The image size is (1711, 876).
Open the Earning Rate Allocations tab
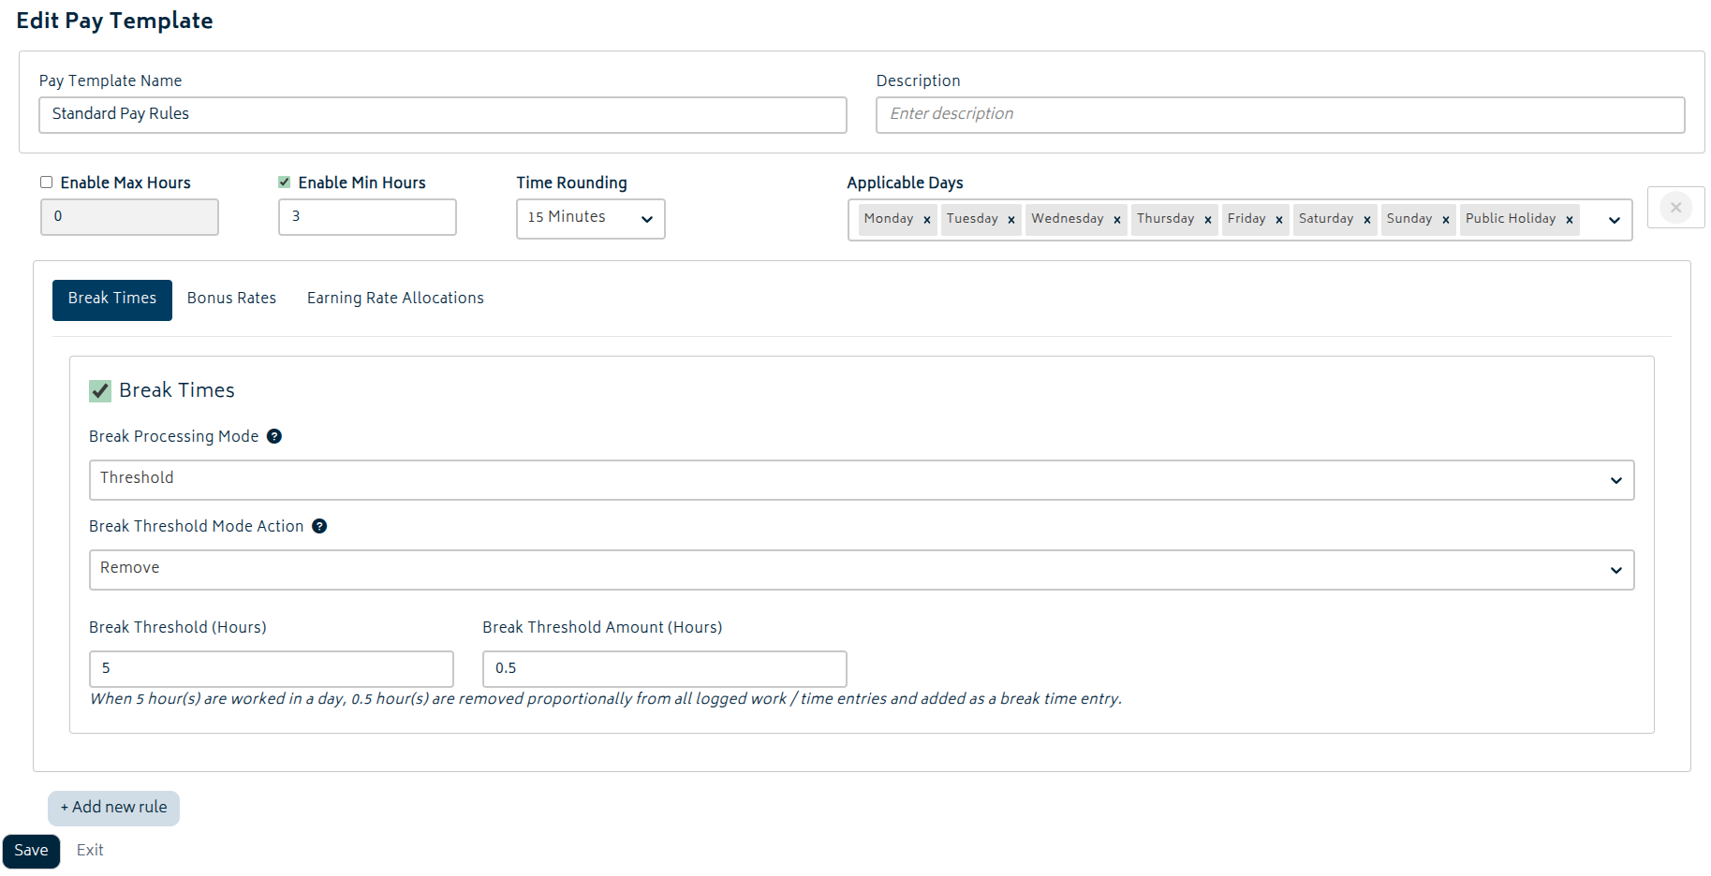[x=395, y=299]
